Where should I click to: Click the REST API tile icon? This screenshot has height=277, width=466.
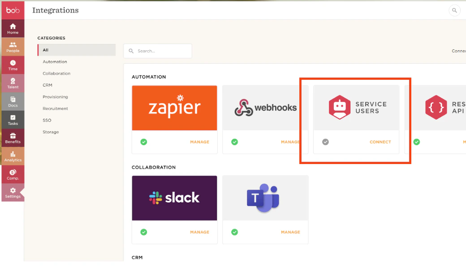(x=436, y=107)
